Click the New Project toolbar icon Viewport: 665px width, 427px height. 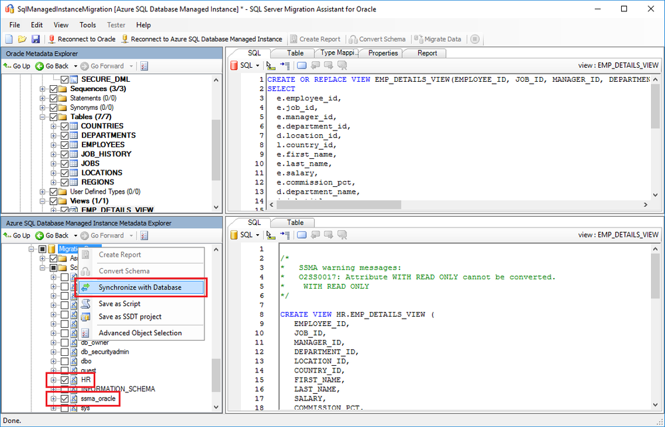click(x=9, y=39)
